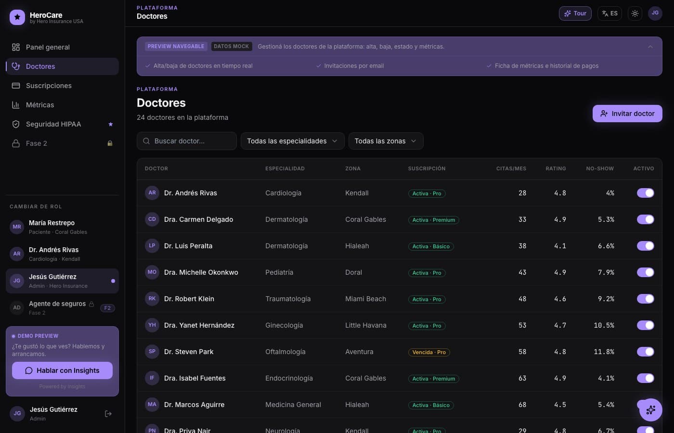Toggle active switch for Dra. Carmen Delgado
This screenshot has width=674, height=433.
(x=646, y=219)
